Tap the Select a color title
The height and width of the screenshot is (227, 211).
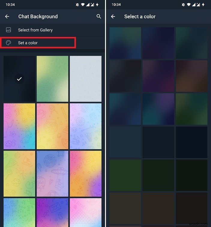(140, 16)
